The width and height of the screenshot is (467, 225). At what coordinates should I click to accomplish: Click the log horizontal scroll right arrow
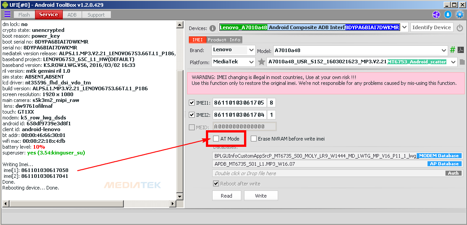172,203
